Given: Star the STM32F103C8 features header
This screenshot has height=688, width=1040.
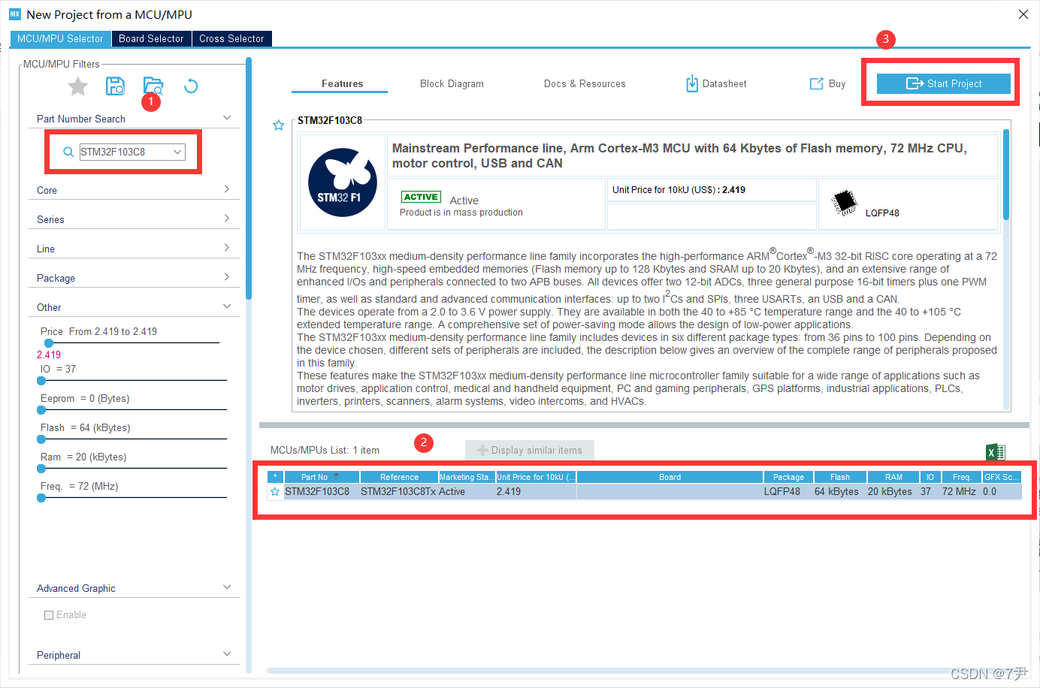Looking at the screenshot, I should (279, 125).
